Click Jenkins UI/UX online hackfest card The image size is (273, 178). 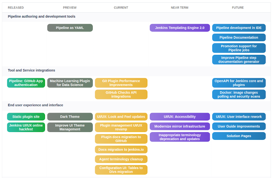26,127
